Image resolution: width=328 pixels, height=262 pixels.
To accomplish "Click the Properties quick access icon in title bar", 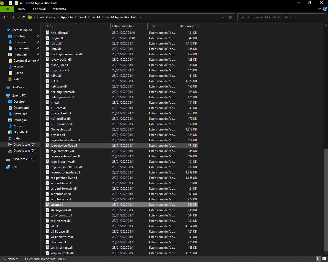I will 11,3.
